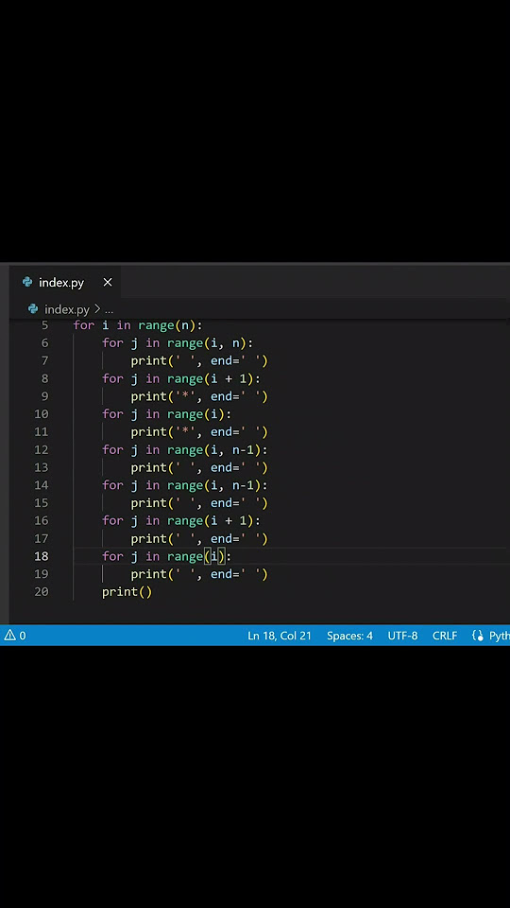510x908 pixels.
Task: Click the Python icon in breadcrumb
Action: (x=33, y=308)
